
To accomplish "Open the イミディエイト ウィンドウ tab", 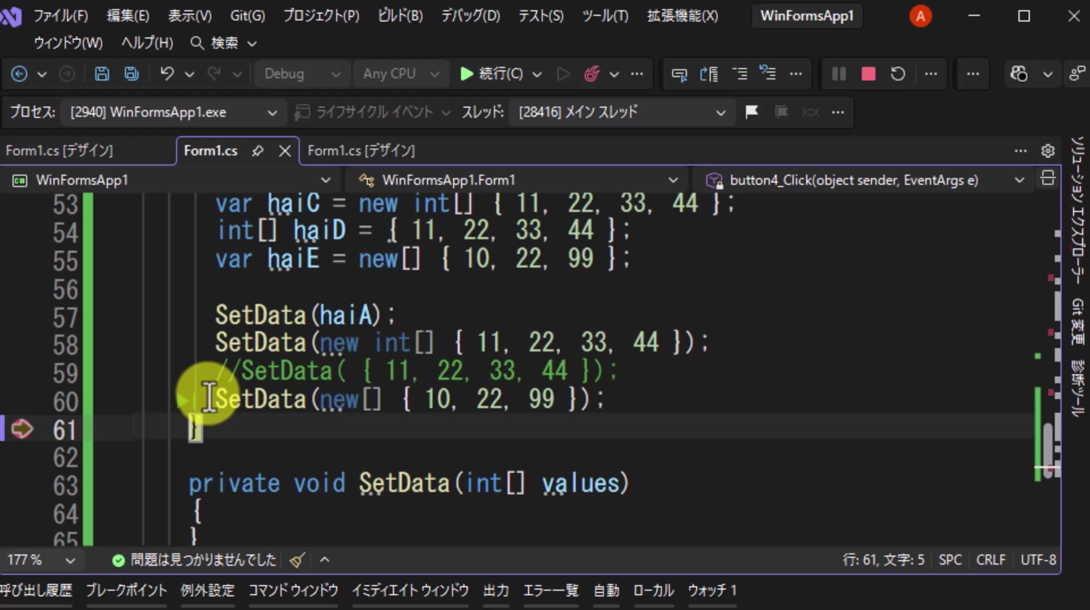I will click(410, 591).
